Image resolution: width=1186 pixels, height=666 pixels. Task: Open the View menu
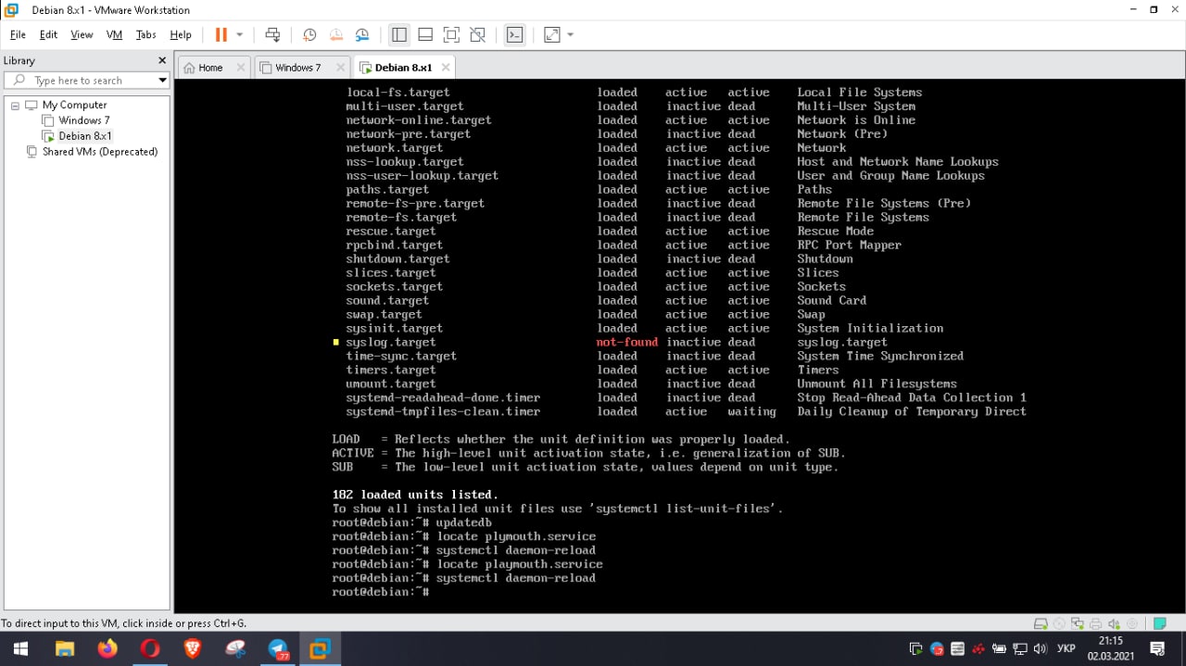[82, 34]
